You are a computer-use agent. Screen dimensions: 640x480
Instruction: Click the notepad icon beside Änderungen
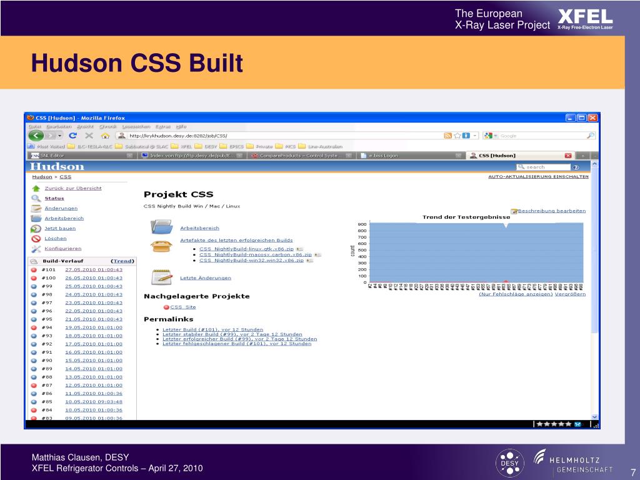[x=36, y=208]
